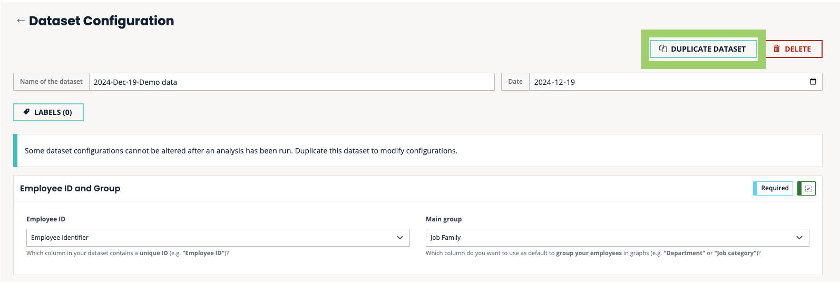Screen dimensions: 840x282
Task: Click the info notice about duplicating the dataset
Action: 241,151
